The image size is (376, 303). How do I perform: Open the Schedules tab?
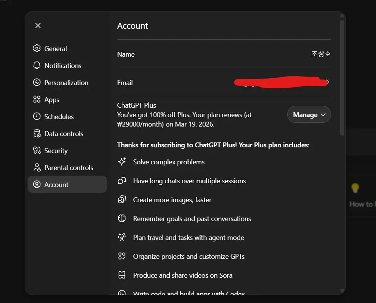67,116
